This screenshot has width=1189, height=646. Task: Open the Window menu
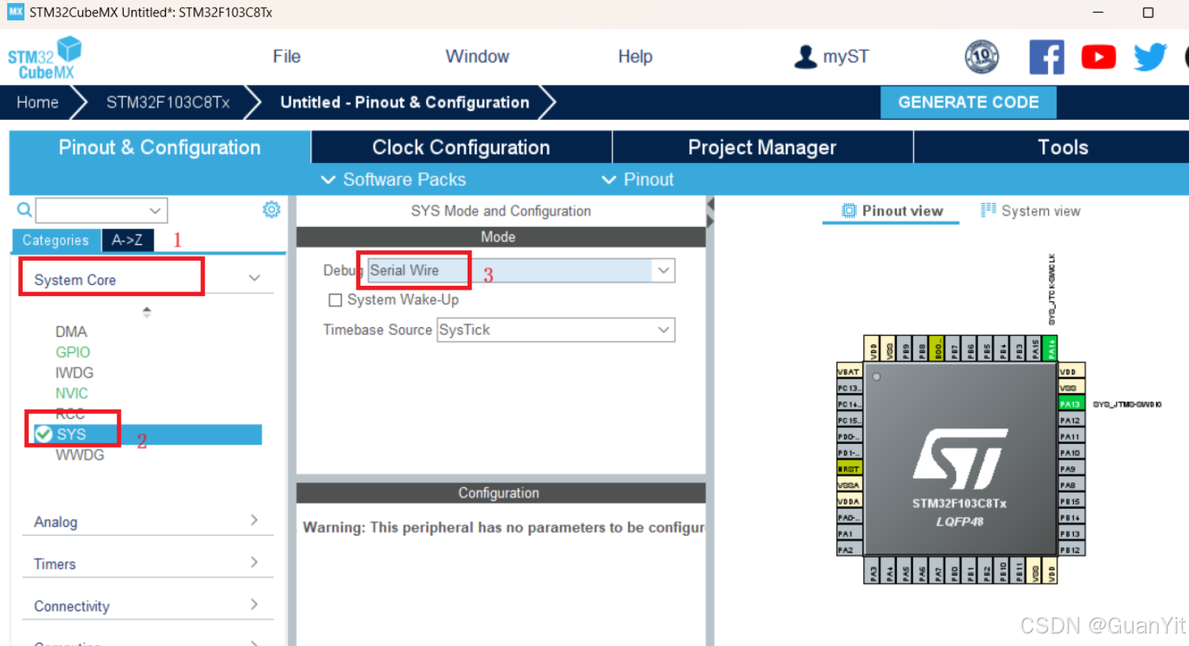click(477, 56)
